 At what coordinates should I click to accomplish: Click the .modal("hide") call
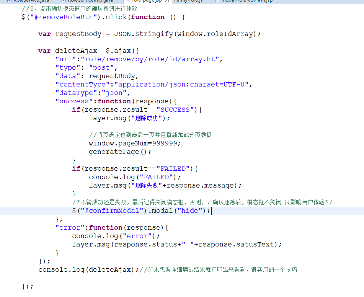[x=177, y=211]
